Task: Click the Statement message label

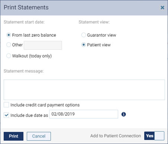Action: (23, 71)
